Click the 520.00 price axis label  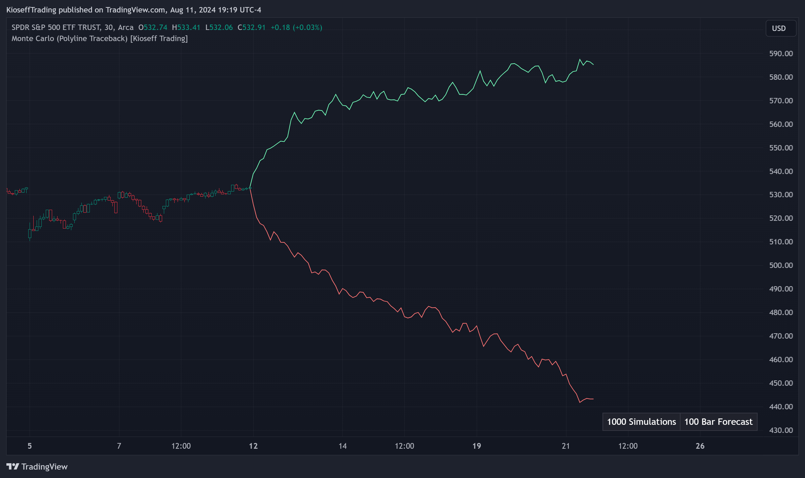point(781,218)
